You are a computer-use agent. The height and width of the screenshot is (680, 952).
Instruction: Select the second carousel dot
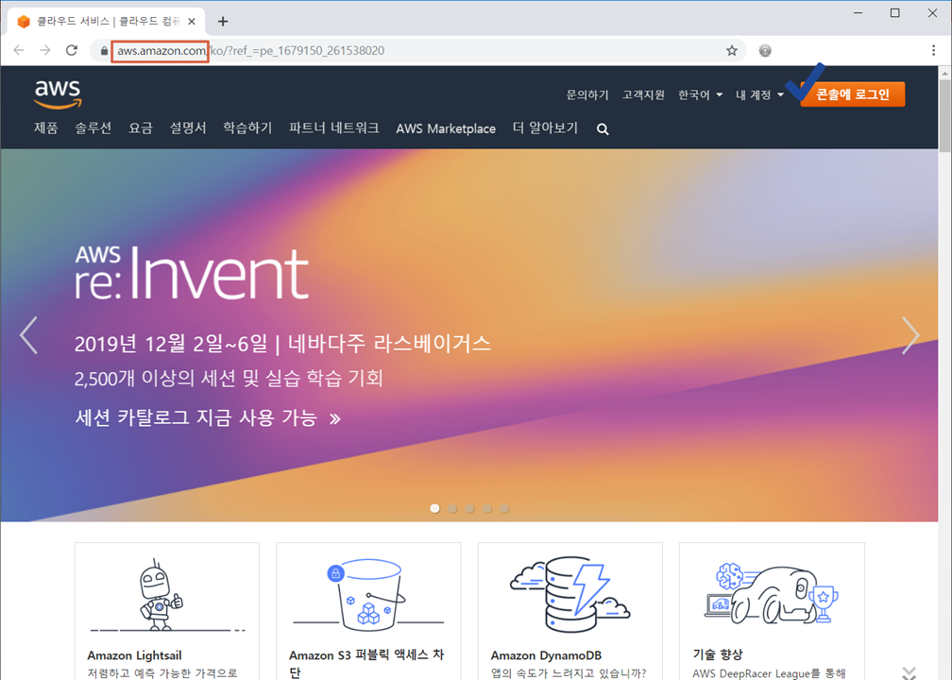(452, 508)
